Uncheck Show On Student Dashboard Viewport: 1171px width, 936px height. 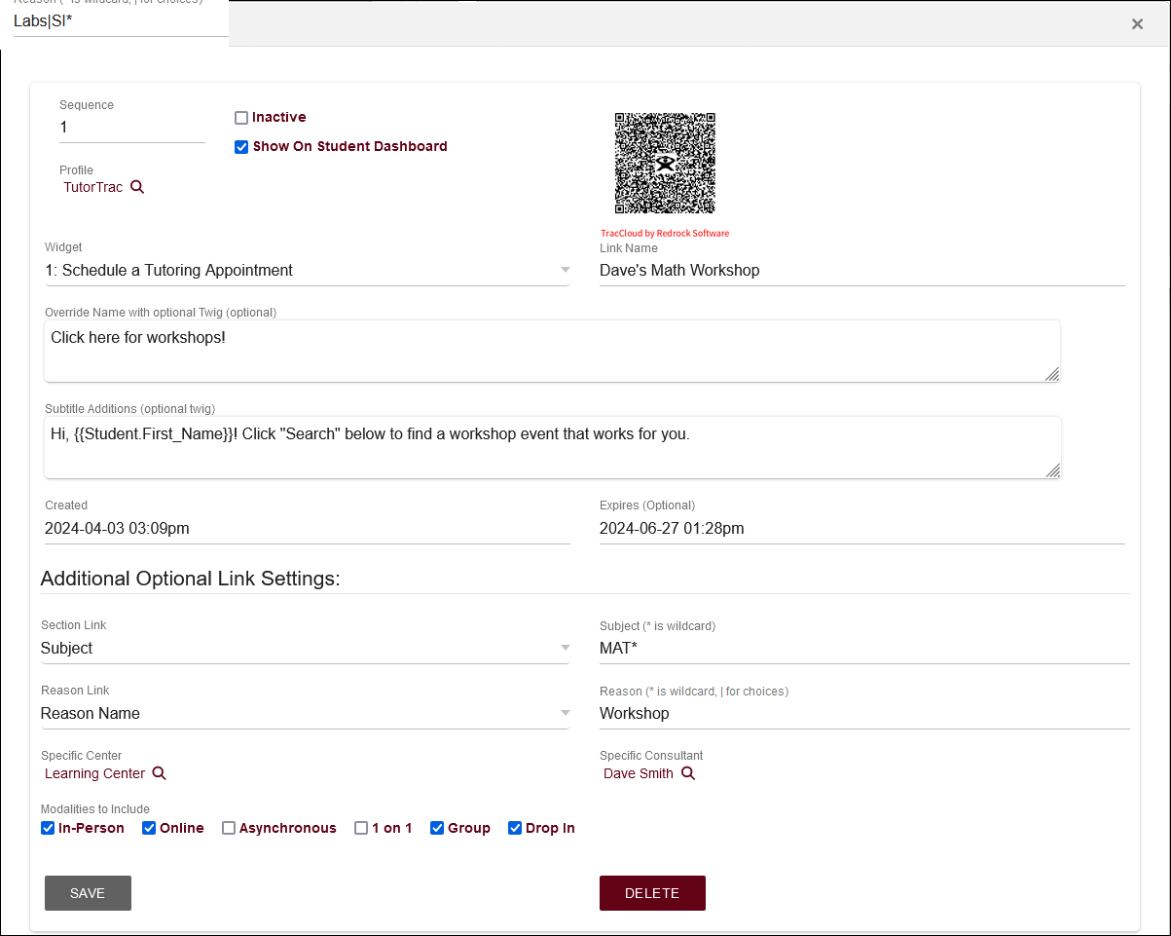[241, 147]
